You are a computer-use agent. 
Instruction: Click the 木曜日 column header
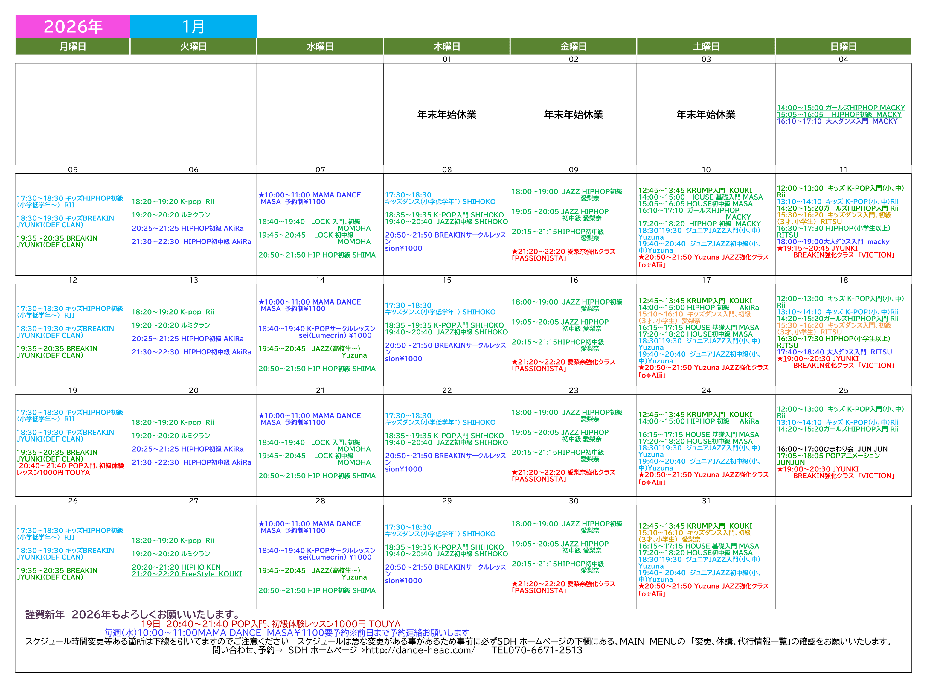tap(447, 46)
